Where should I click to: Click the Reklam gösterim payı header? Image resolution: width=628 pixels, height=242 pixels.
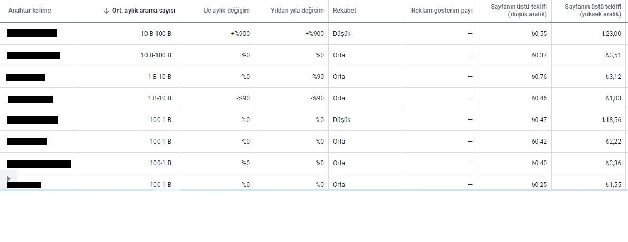pyautogui.click(x=442, y=11)
